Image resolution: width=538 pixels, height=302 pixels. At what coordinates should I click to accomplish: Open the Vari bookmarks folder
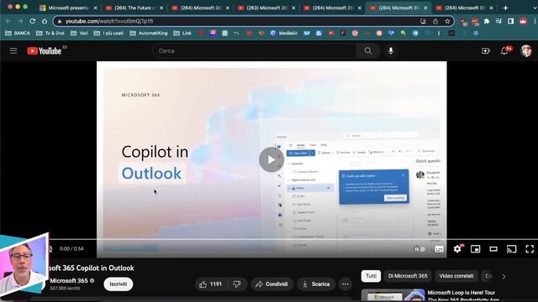[x=79, y=34]
